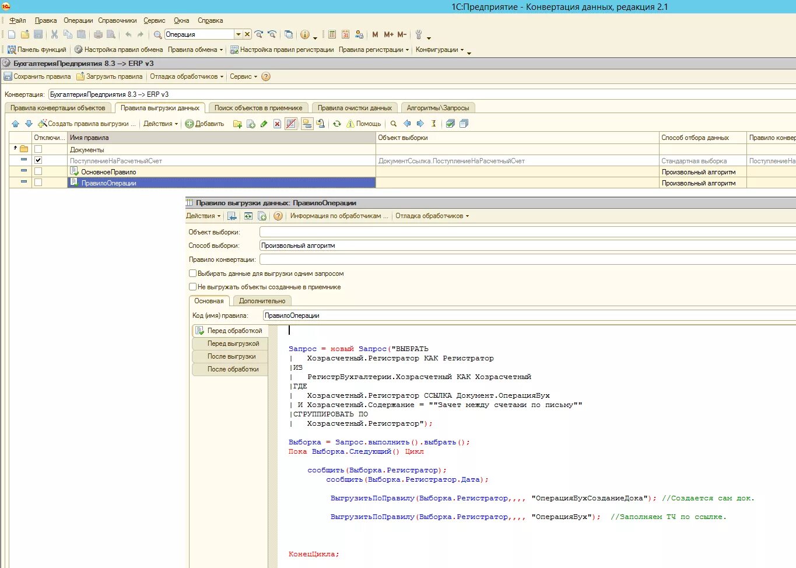Open the tools wrench icon
Viewport: 796px width, 568px height.
pyautogui.click(x=419, y=34)
